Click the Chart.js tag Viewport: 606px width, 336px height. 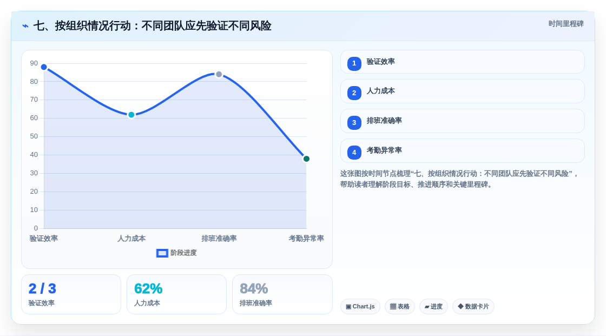[x=360, y=307]
